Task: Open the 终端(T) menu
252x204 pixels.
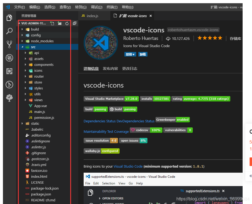Action: point(112,7)
